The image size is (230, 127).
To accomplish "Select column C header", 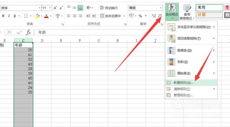I will point(23,40).
